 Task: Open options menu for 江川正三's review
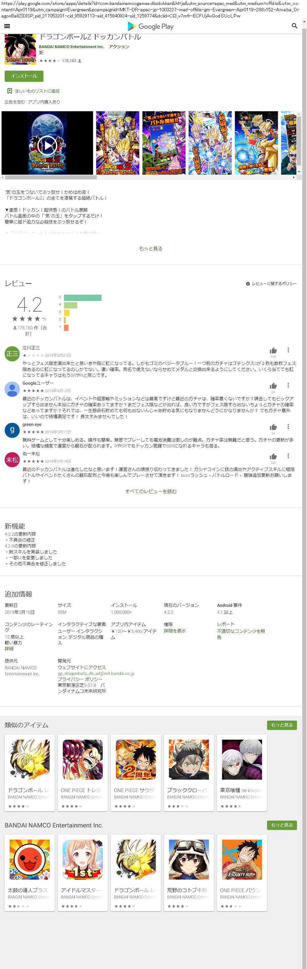(288, 350)
